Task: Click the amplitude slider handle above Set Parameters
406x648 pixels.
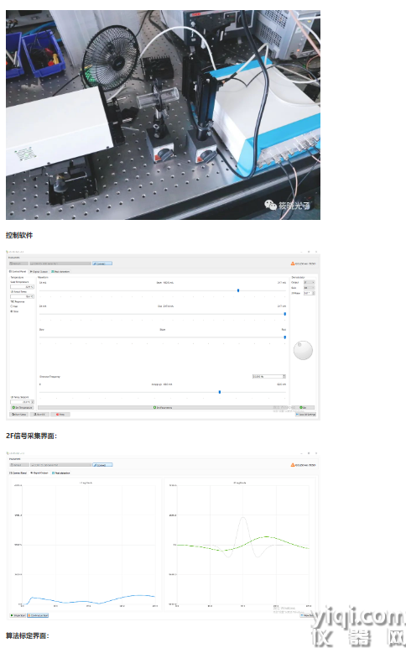Action: coord(219,392)
